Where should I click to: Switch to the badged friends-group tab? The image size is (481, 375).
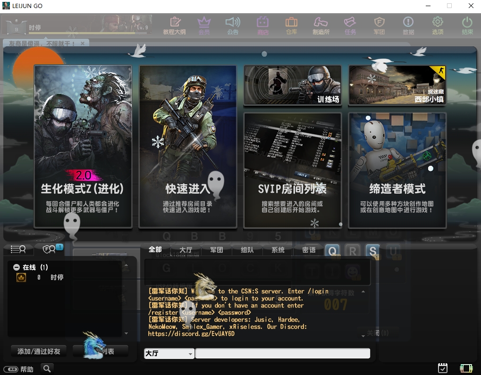click(x=51, y=249)
